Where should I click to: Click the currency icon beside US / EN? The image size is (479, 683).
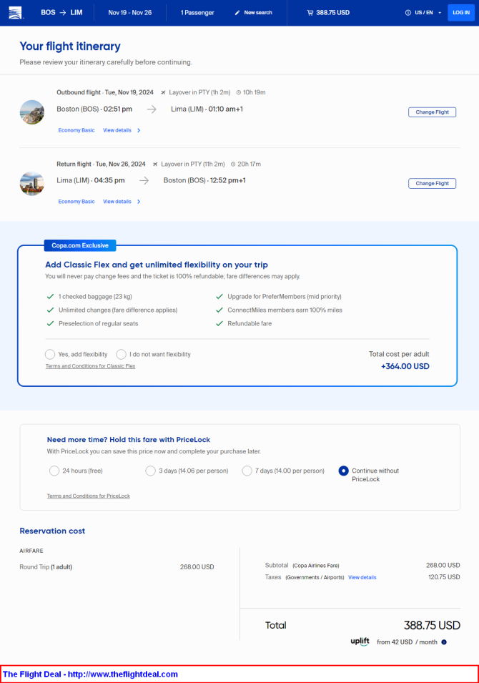[x=408, y=13]
